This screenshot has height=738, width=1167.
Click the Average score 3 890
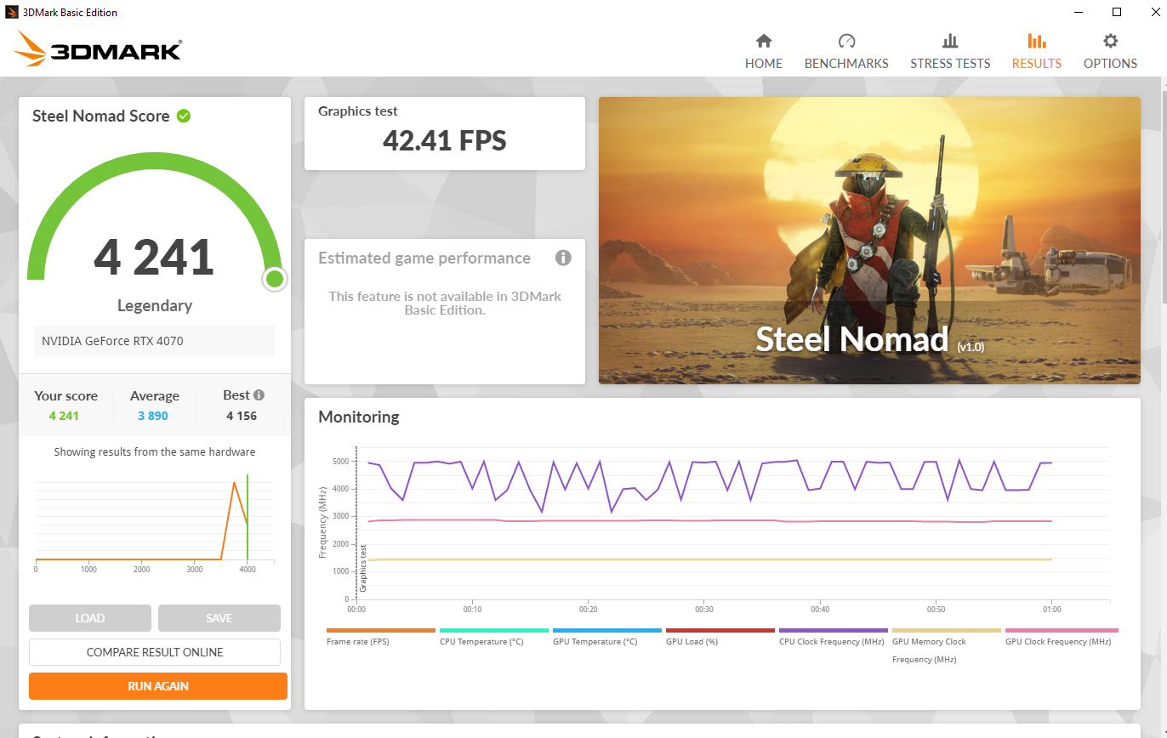[153, 416]
